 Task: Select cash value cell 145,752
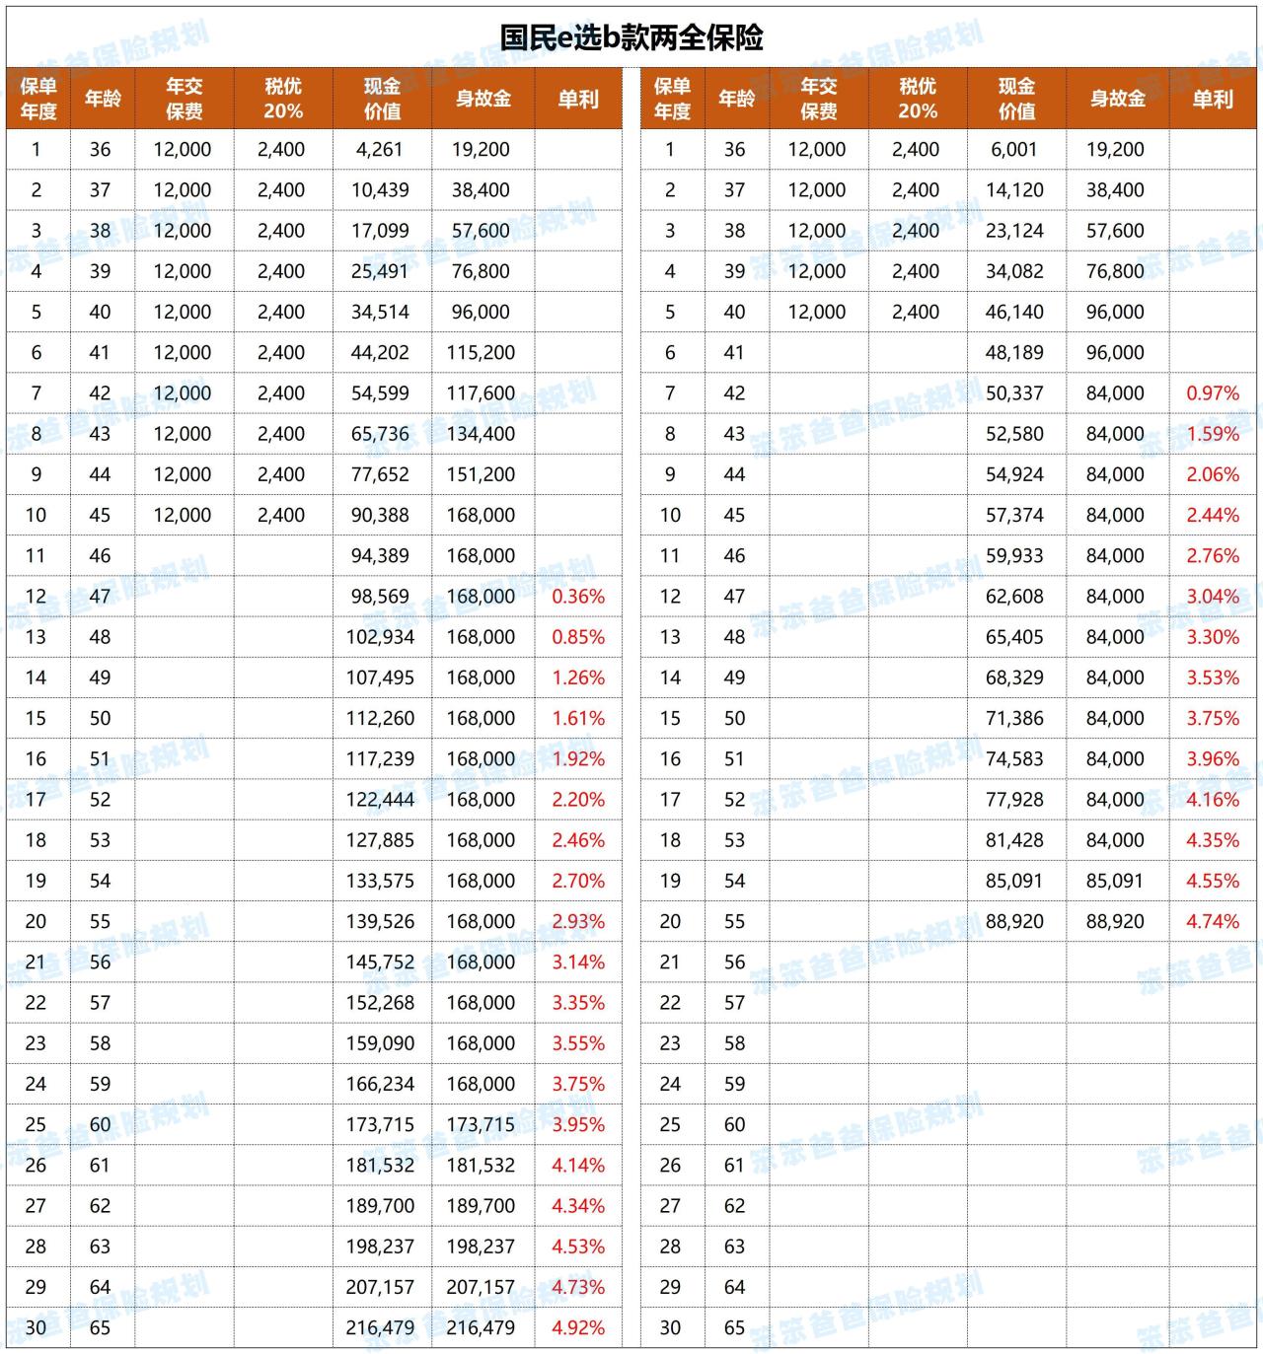[x=380, y=962]
